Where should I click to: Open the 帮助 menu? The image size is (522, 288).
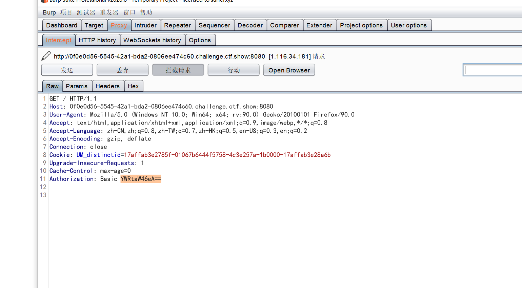[146, 13]
